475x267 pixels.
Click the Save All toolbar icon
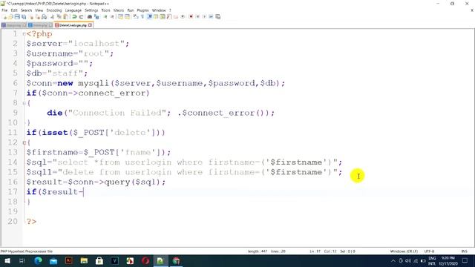24,16
